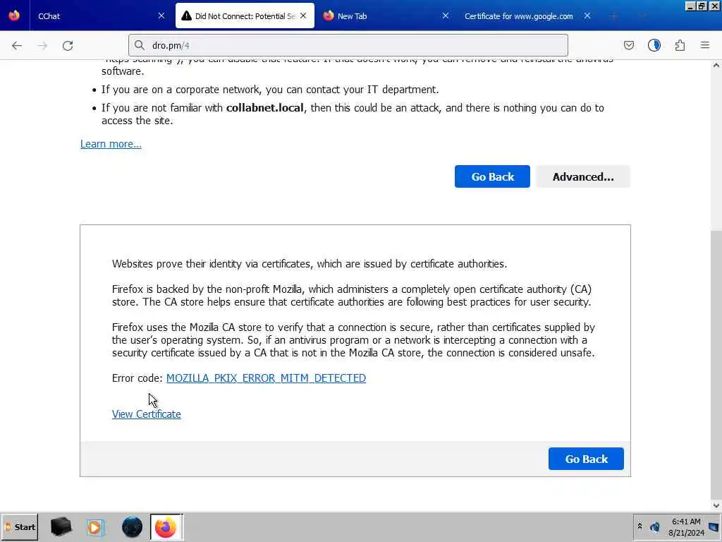Expand the hidden system tray icons
The height and width of the screenshot is (542, 722).
[640, 526]
